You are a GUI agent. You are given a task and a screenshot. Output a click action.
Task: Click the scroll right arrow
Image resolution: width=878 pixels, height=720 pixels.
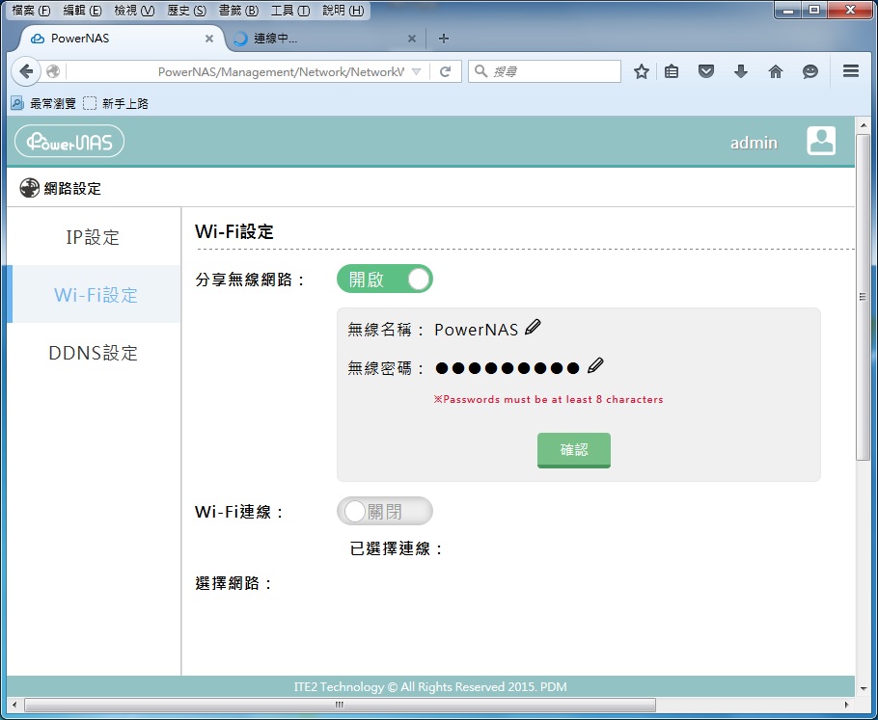[847, 705]
